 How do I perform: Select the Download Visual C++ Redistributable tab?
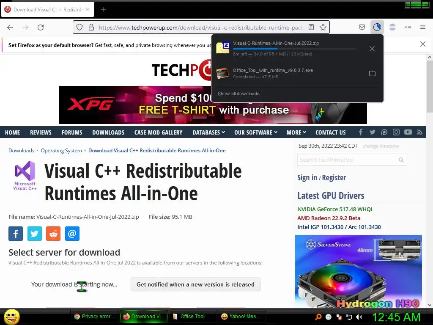(x=47, y=9)
